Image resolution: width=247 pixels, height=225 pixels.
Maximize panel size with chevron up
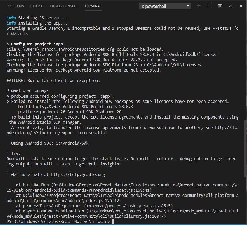pos(230,6)
